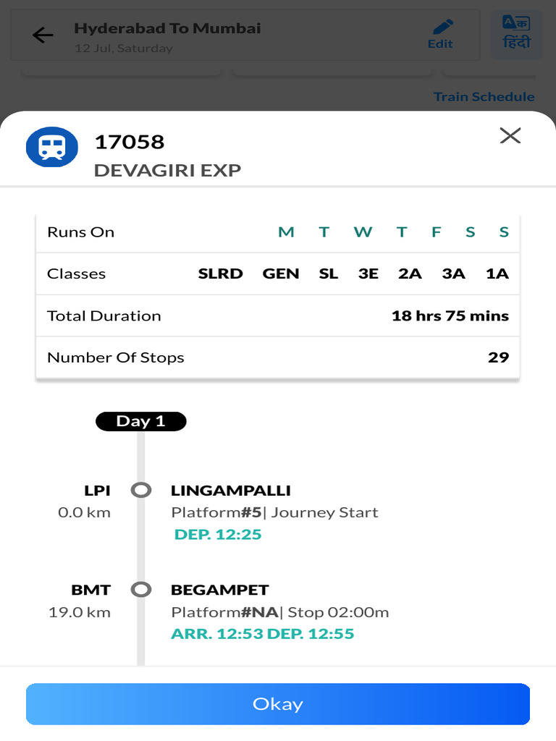Tap the Lingampalli station name

point(231,490)
